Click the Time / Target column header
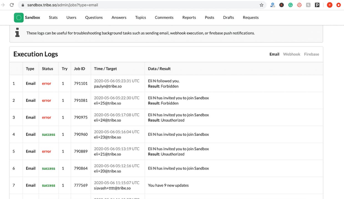344x199 pixels. click(x=105, y=69)
